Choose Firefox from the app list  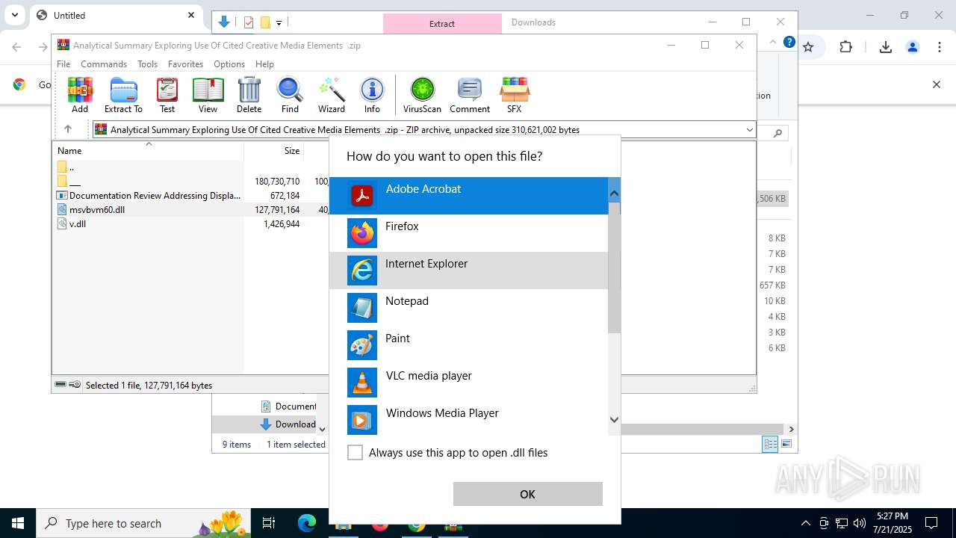click(x=469, y=233)
